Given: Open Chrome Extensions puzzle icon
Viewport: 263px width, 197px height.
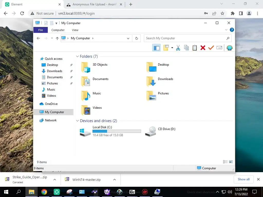Looking at the screenshot, I should coord(232,13).
